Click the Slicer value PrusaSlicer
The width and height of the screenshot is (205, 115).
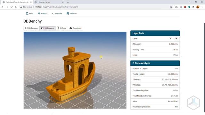[x=173, y=101]
